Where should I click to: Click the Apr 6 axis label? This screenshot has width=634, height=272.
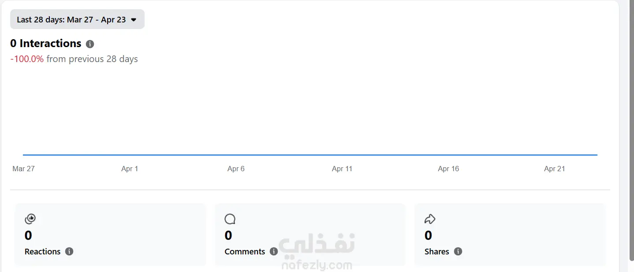(x=236, y=169)
